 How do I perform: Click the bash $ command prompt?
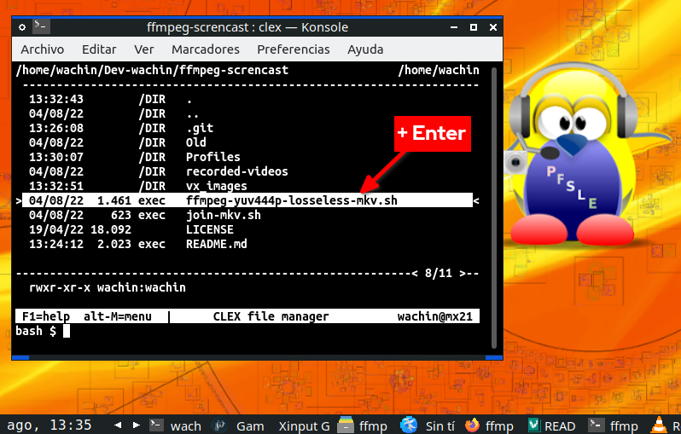(36, 331)
